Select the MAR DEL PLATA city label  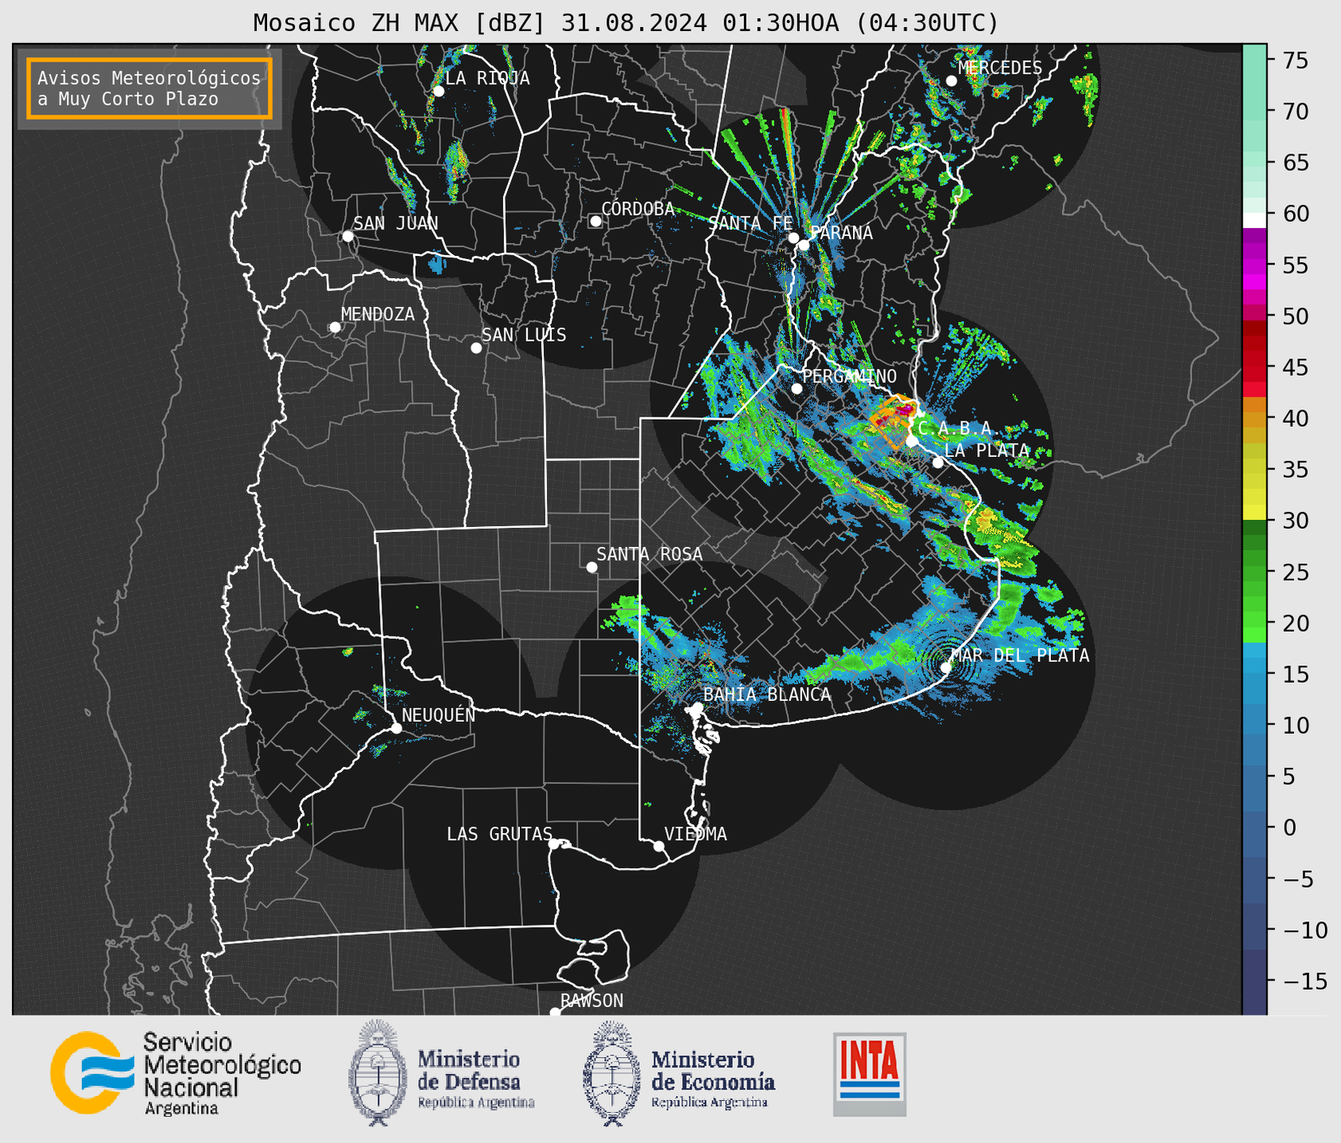tap(1020, 656)
